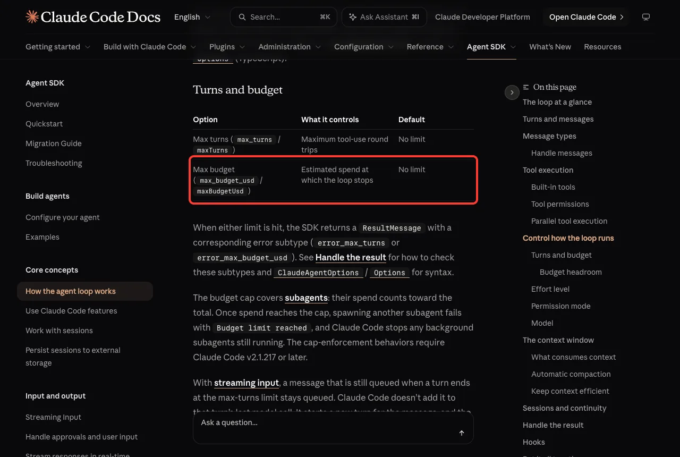Submit question with the up arrow
680x457 pixels.
click(x=462, y=433)
